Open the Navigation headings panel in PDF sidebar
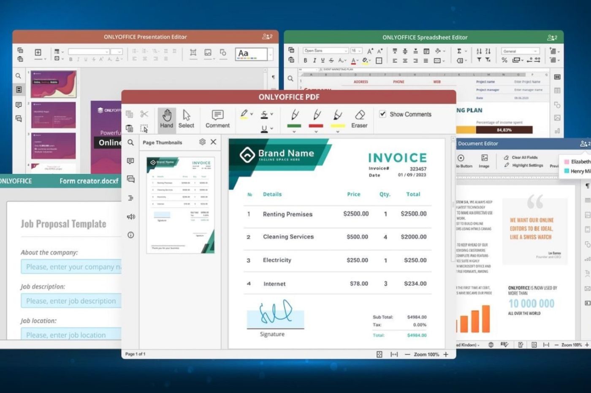591x393 pixels. tap(131, 198)
